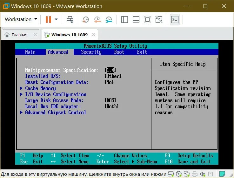Click the printer status icon
Viewport: 234px width, 178px height.
(195, 174)
